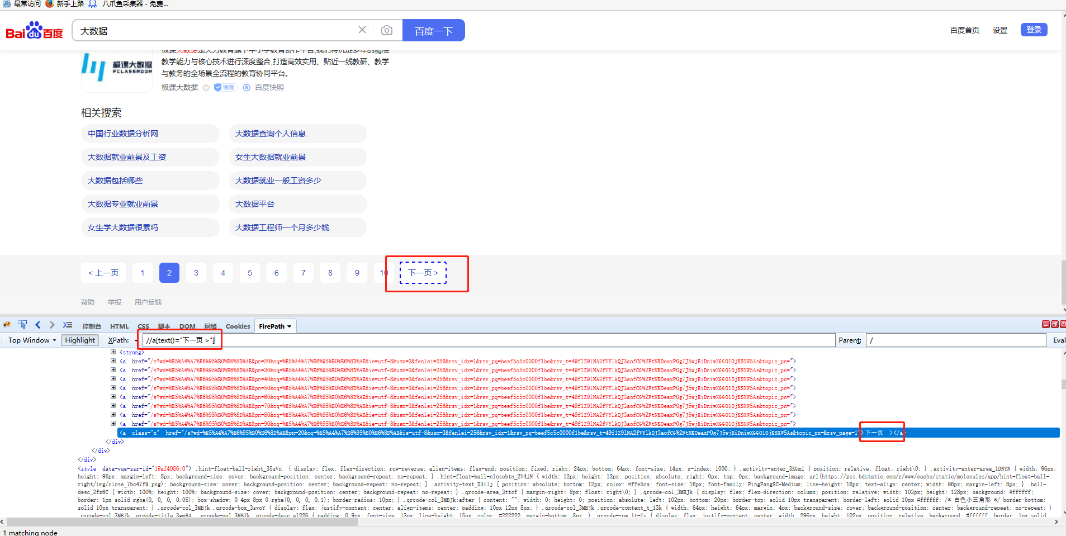Go to 上一页 previous page
1066x536 pixels.
[x=103, y=273]
